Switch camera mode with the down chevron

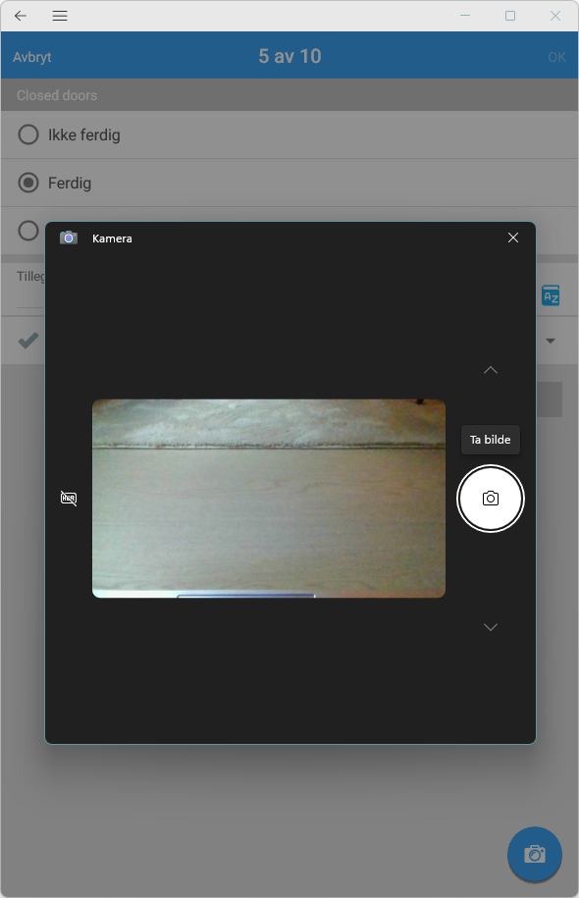(x=491, y=626)
